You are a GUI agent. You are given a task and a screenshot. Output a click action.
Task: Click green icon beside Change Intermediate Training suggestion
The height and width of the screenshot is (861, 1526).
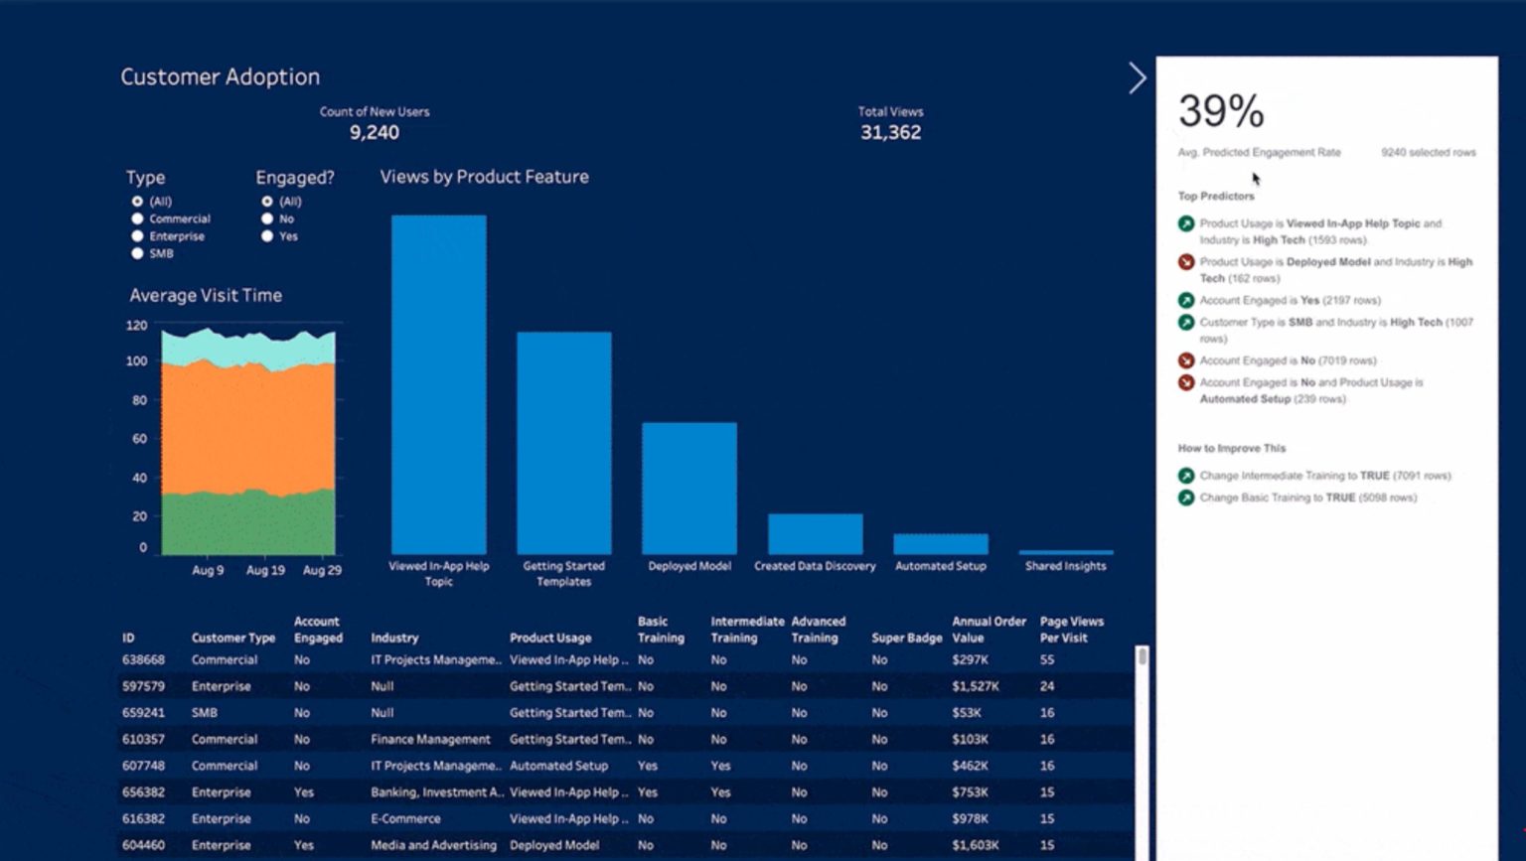(x=1185, y=476)
